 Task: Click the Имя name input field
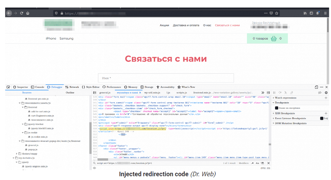click(166, 78)
